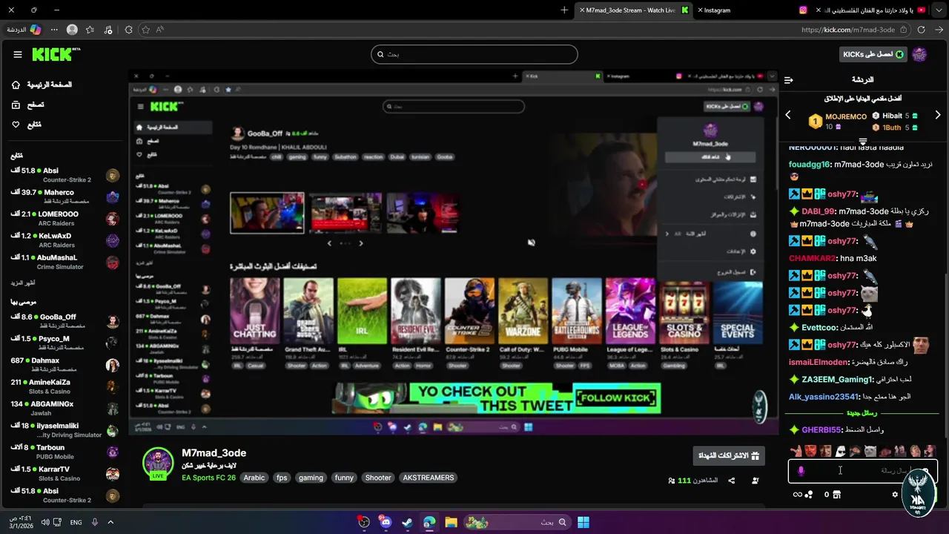
Task: Click the chat message input field
Action: tap(863, 471)
